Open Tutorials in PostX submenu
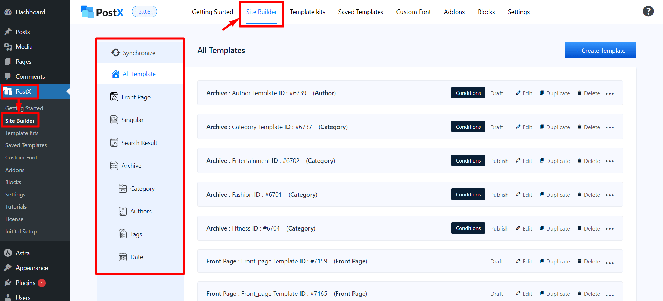The height and width of the screenshot is (301, 663). coord(16,206)
